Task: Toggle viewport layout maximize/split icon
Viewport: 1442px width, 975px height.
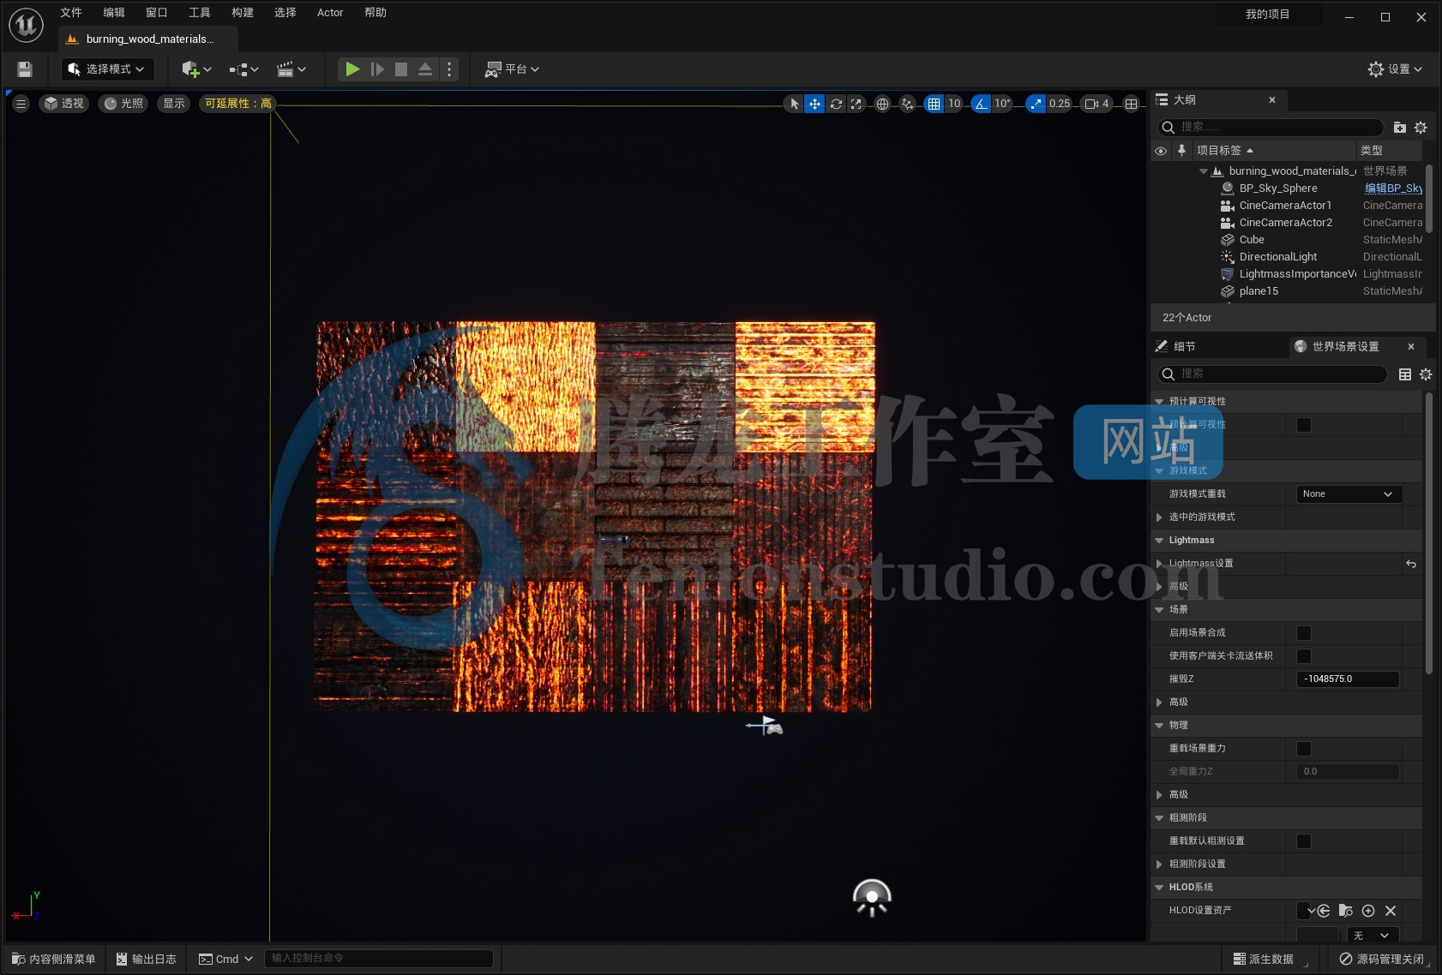Action: point(1132,104)
